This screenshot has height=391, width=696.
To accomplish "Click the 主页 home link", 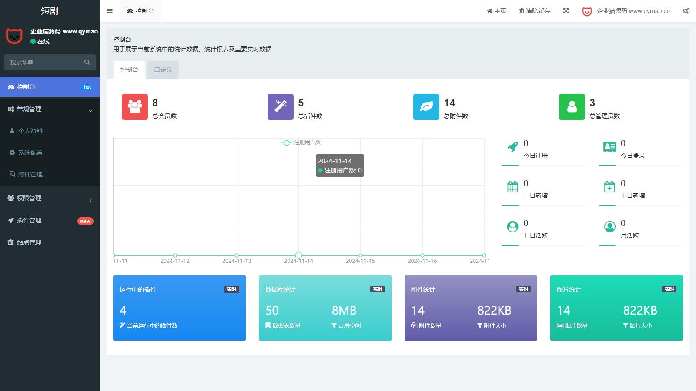I will [496, 11].
